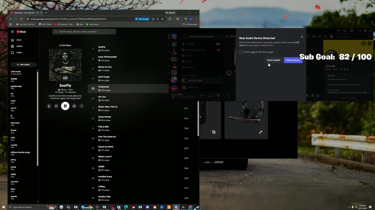Open All Bookmarks folder
This screenshot has width=375, height=210.
click(190, 24)
